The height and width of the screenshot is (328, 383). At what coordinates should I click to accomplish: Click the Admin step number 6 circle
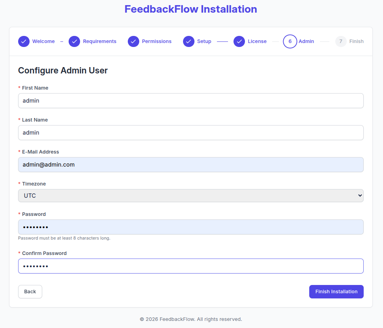click(290, 41)
